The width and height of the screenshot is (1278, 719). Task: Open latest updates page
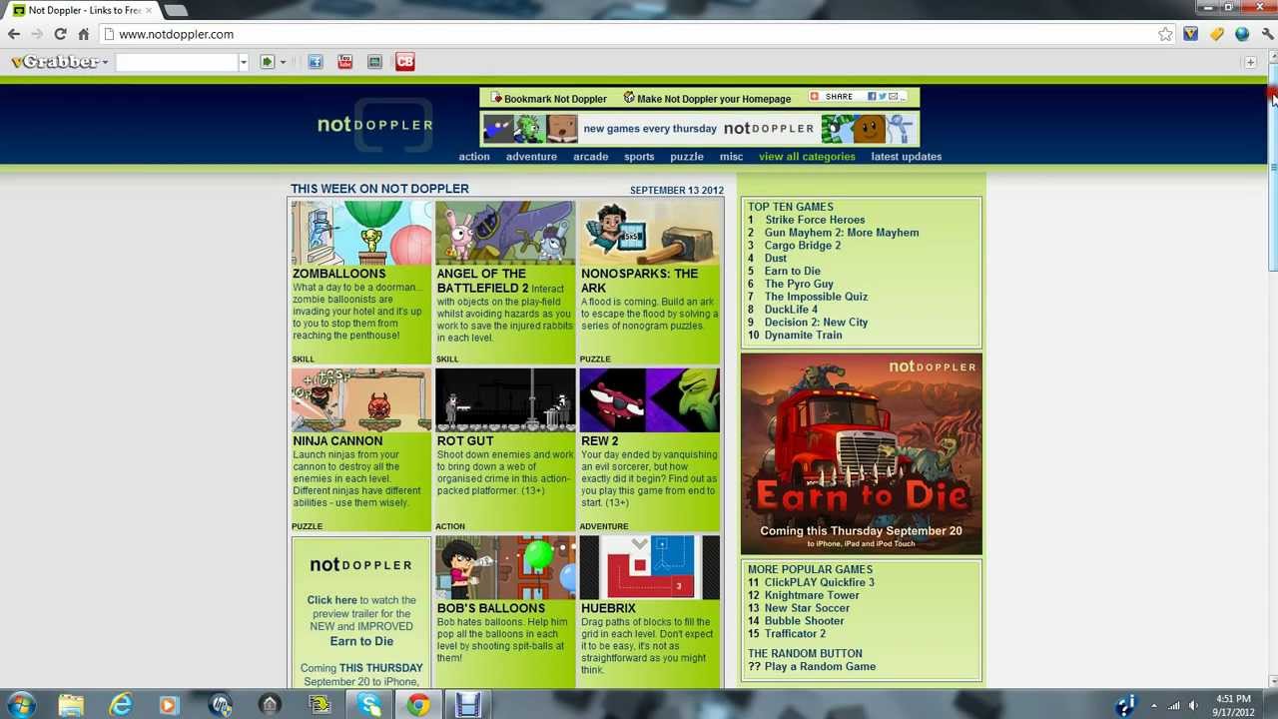906,157
